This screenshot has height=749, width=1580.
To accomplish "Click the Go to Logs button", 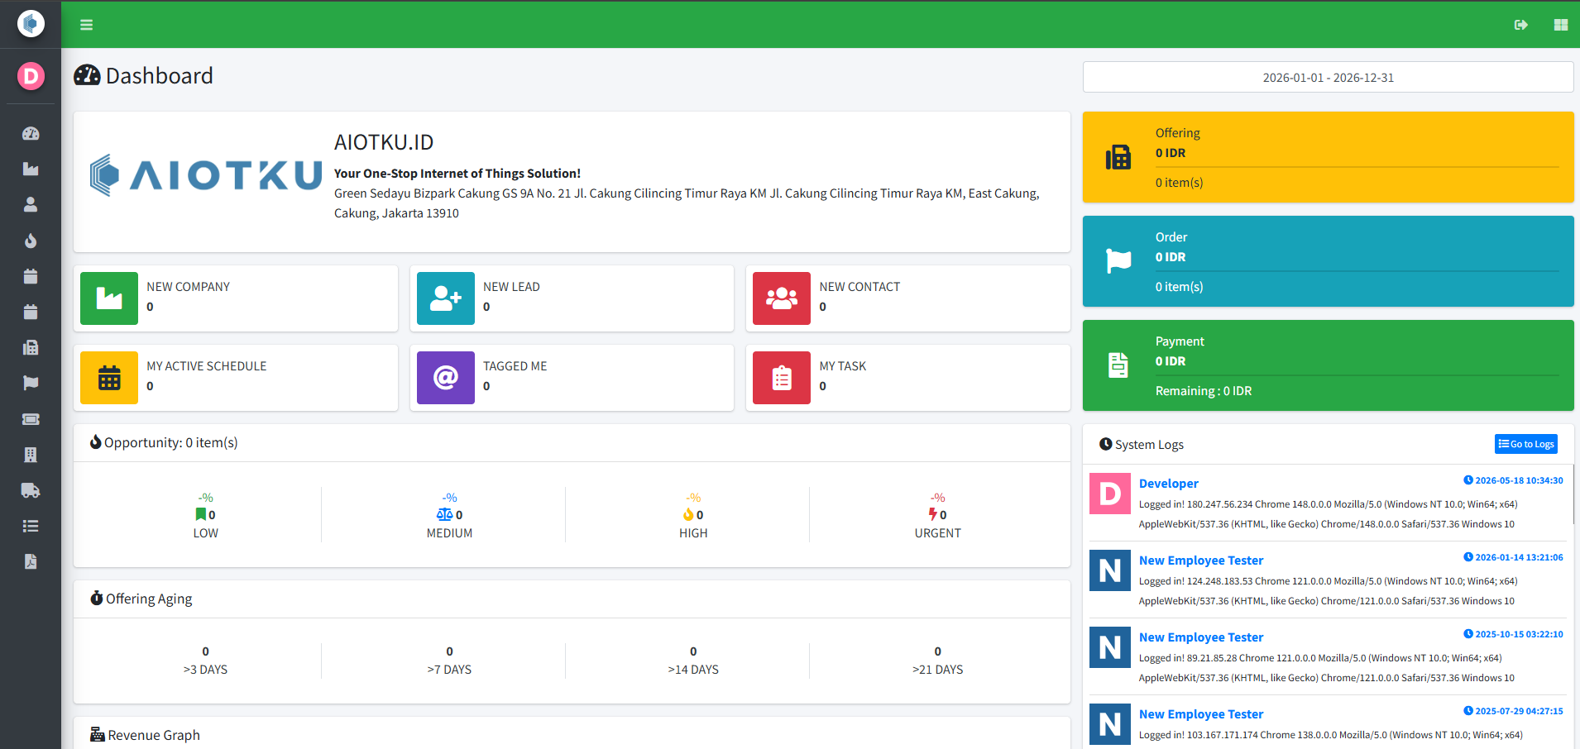I will [1526, 444].
